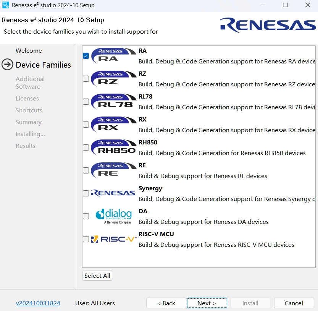Click the Renesas RL78 family logo

pos(114,102)
